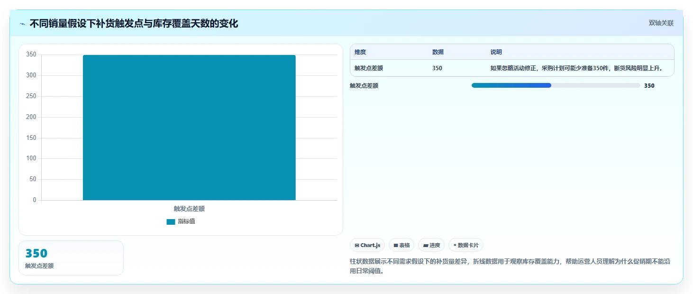Click the 350 y-axis tick label
The height and width of the screenshot is (294, 693).
coord(31,55)
